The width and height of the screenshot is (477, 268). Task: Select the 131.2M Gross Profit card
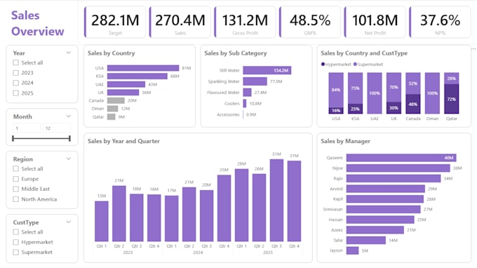pos(246,22)
